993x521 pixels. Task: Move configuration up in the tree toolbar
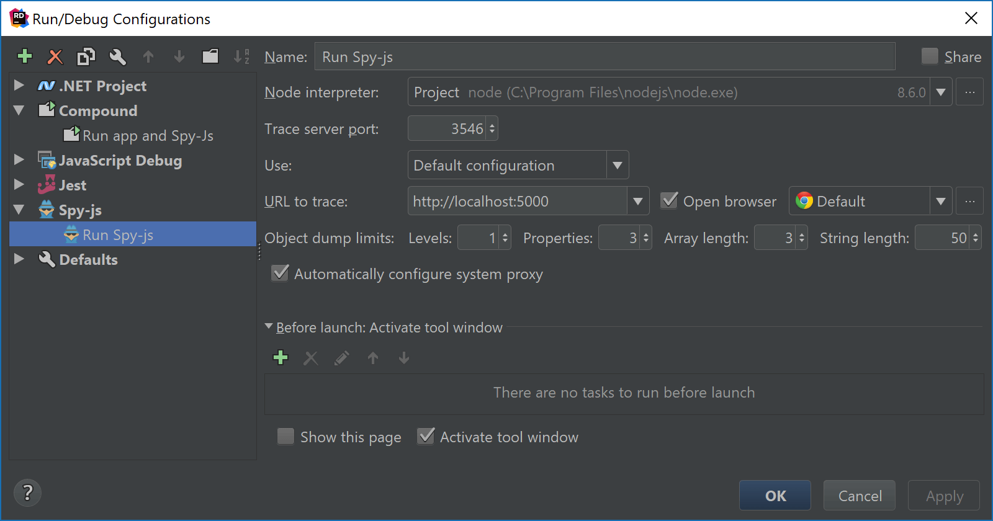(x=148, y=56)
